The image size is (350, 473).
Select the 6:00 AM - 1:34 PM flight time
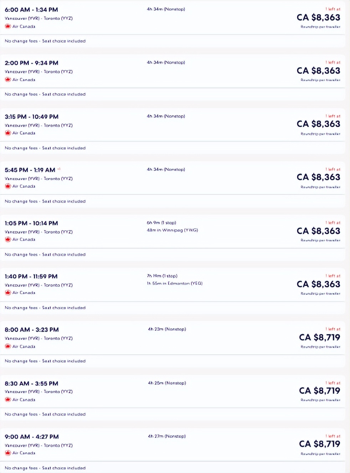31,10
